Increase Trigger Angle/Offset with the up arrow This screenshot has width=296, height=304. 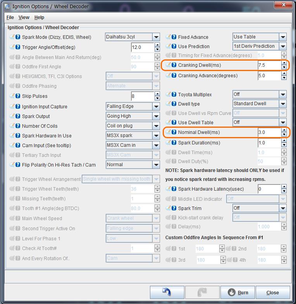(x=157, y=45)
